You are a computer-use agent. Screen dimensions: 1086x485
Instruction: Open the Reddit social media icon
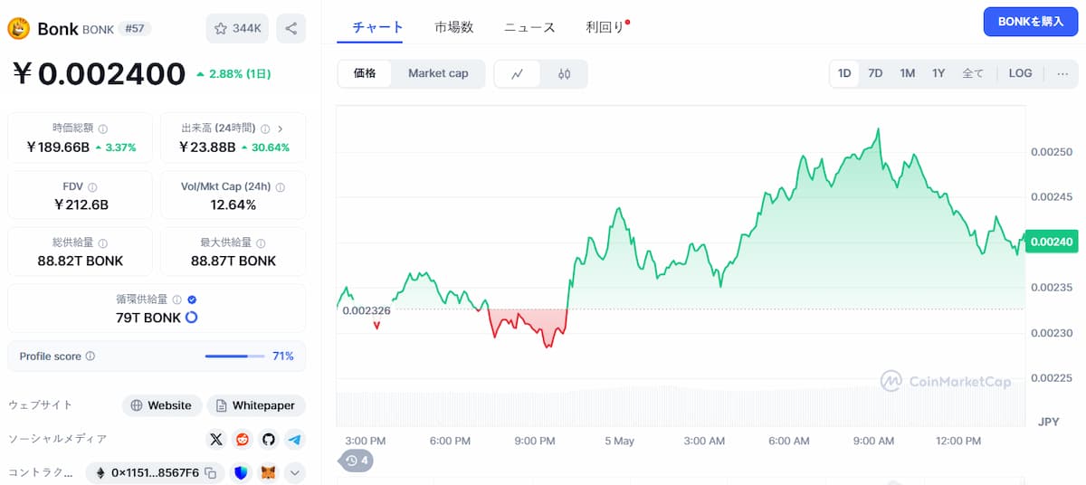242,440
